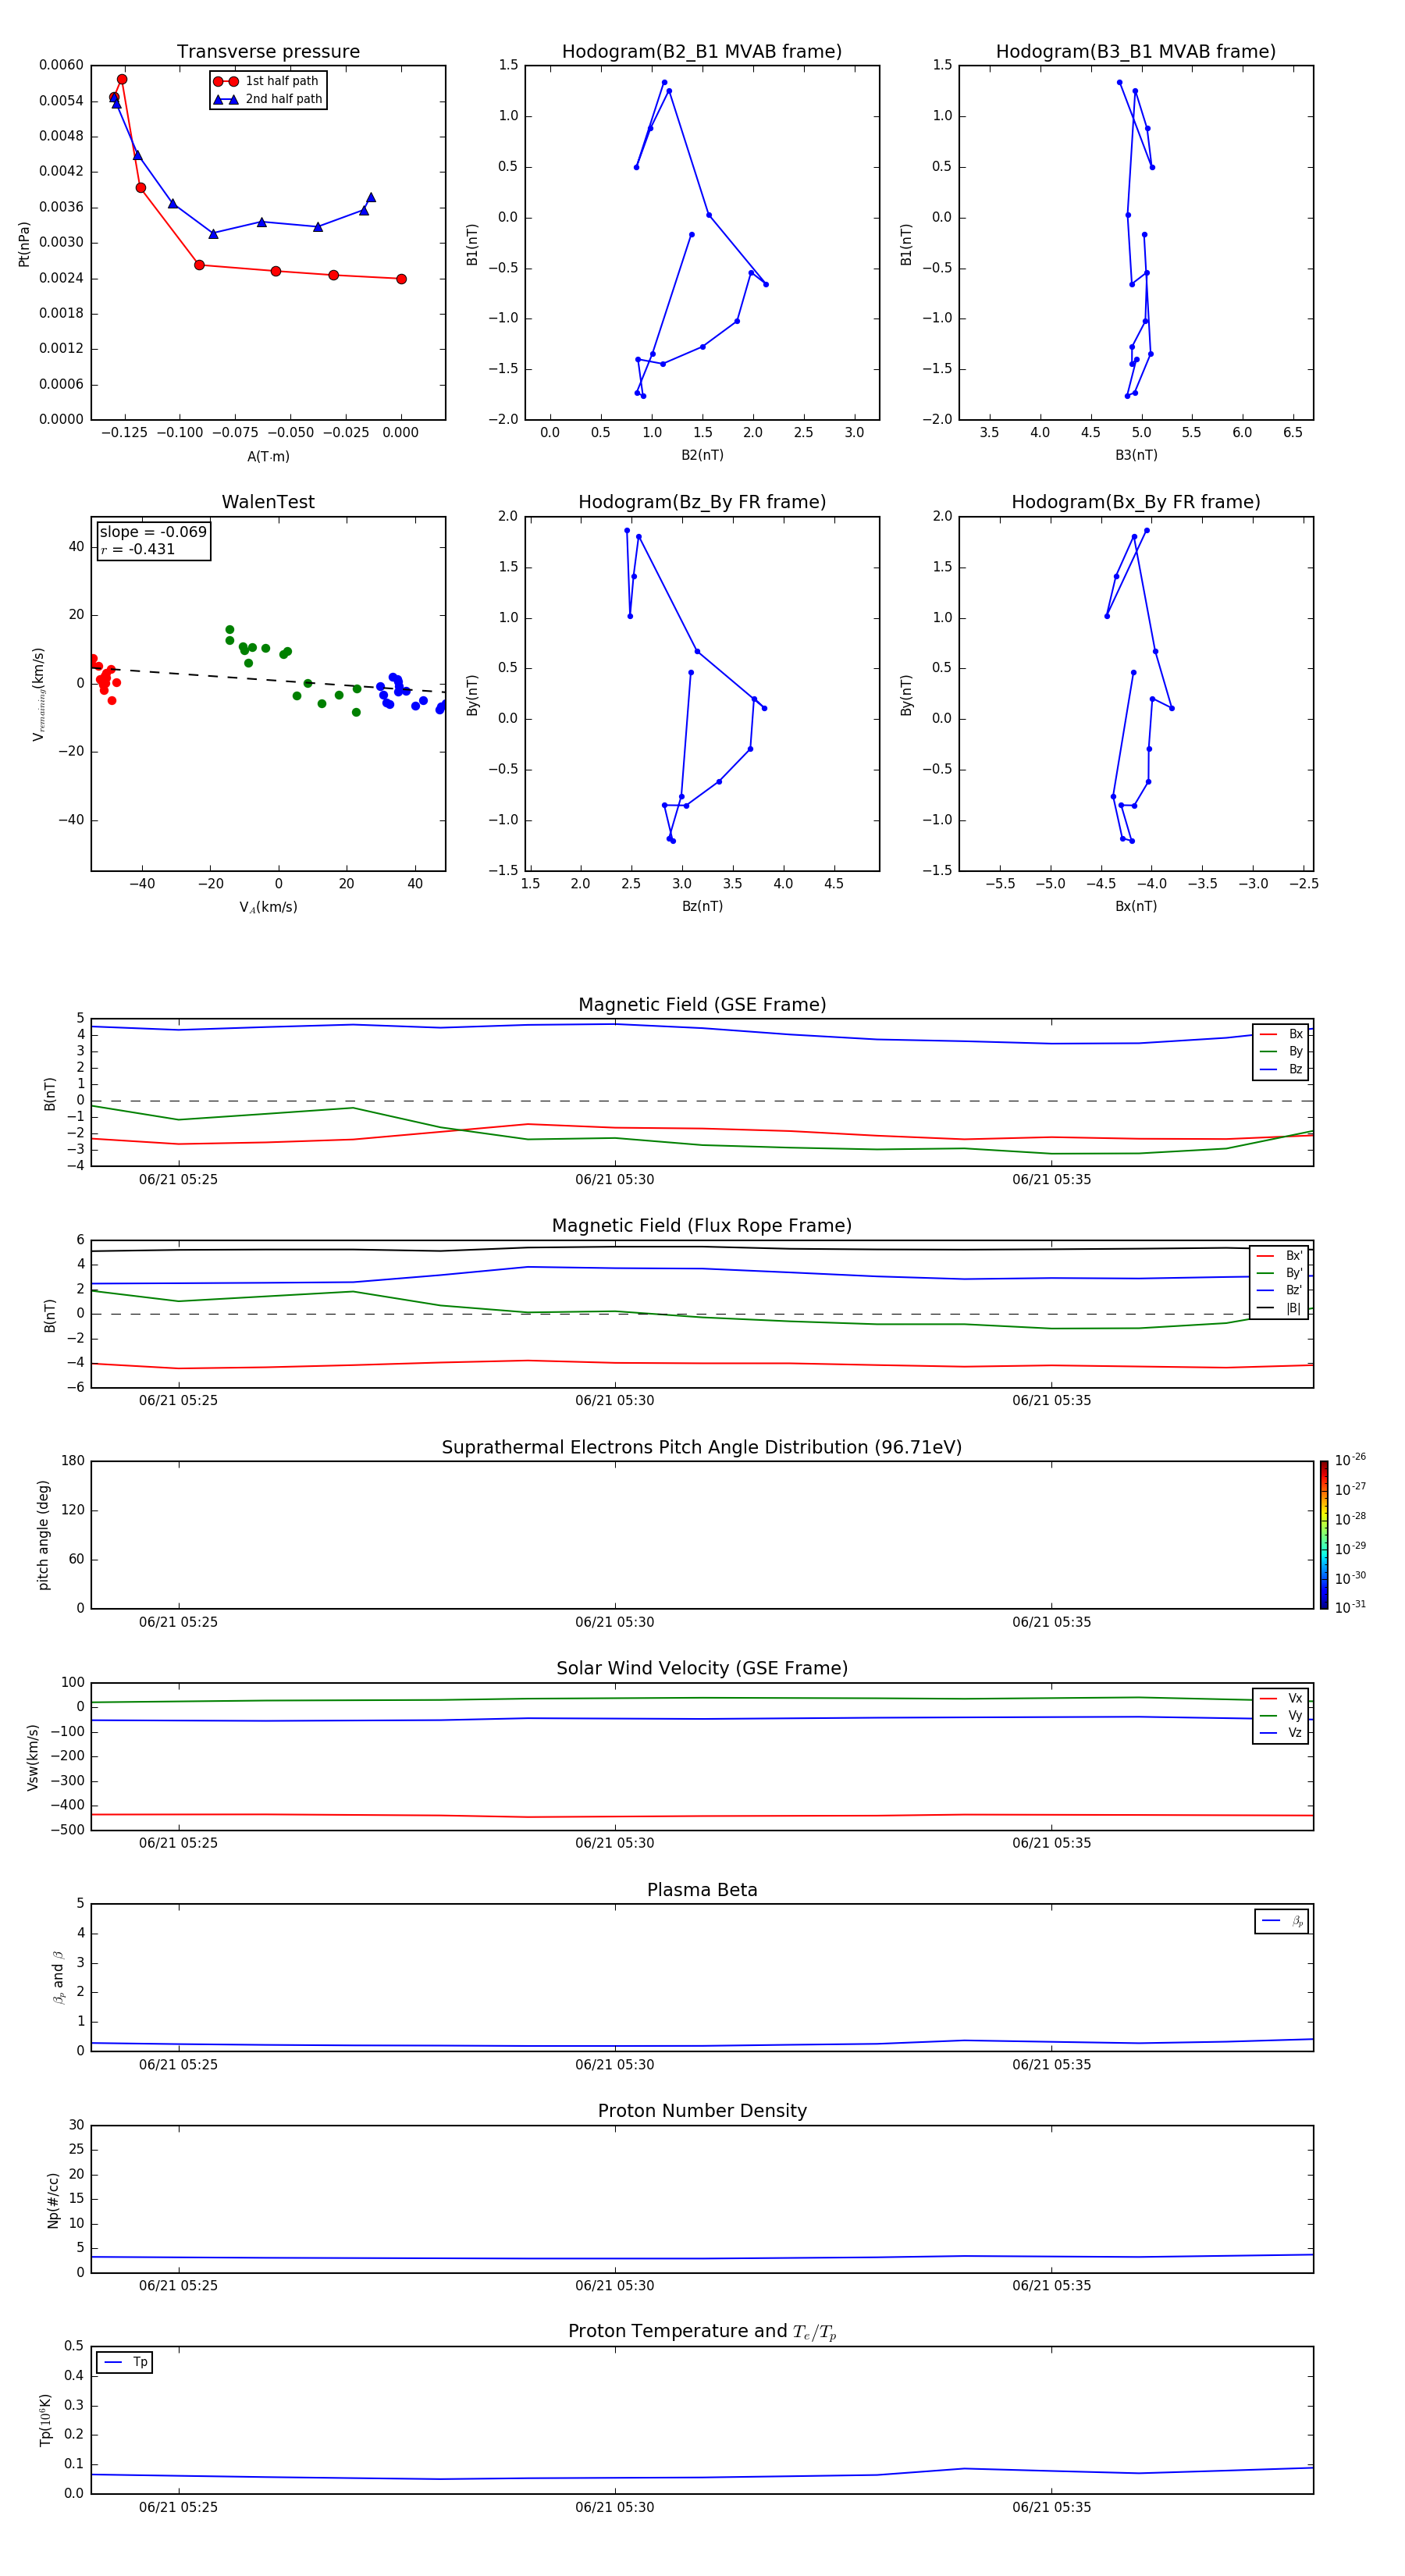Select "Vx" in the solar wind legend
1405x2576 pixels.
coord(1281,1698)
